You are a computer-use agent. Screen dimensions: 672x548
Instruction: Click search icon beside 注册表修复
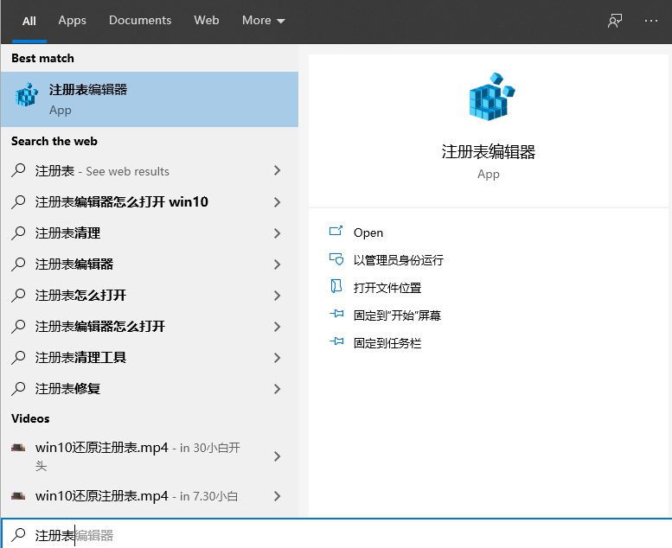(18, 388)
